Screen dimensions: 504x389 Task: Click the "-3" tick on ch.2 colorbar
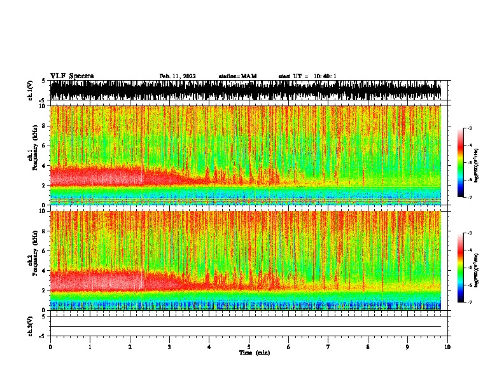pyautogui.click(x=470, y=233)
